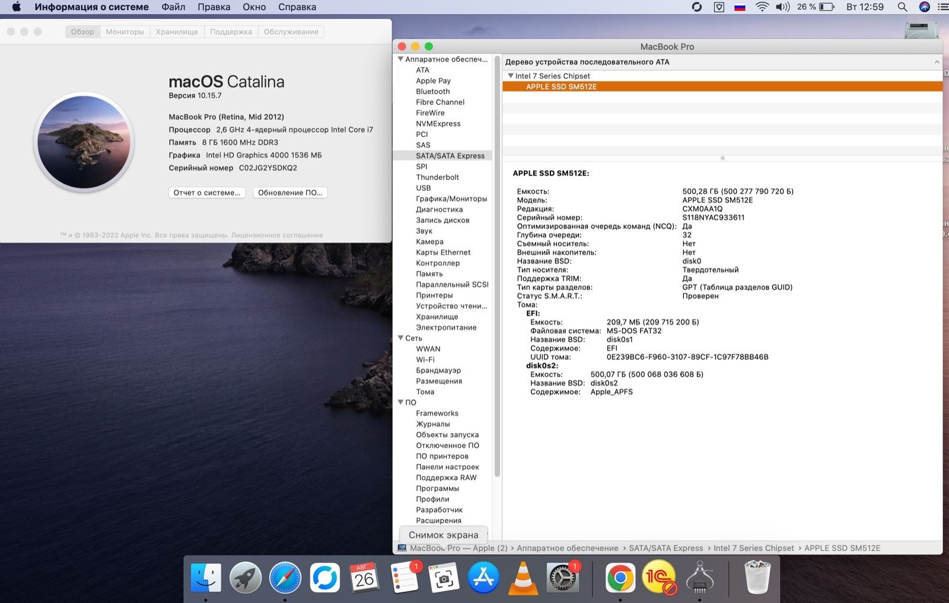The height and width of the screenshot is (603, 949).
Task: Click the sidebar vertical scrollbar
Action: [497, 267]
